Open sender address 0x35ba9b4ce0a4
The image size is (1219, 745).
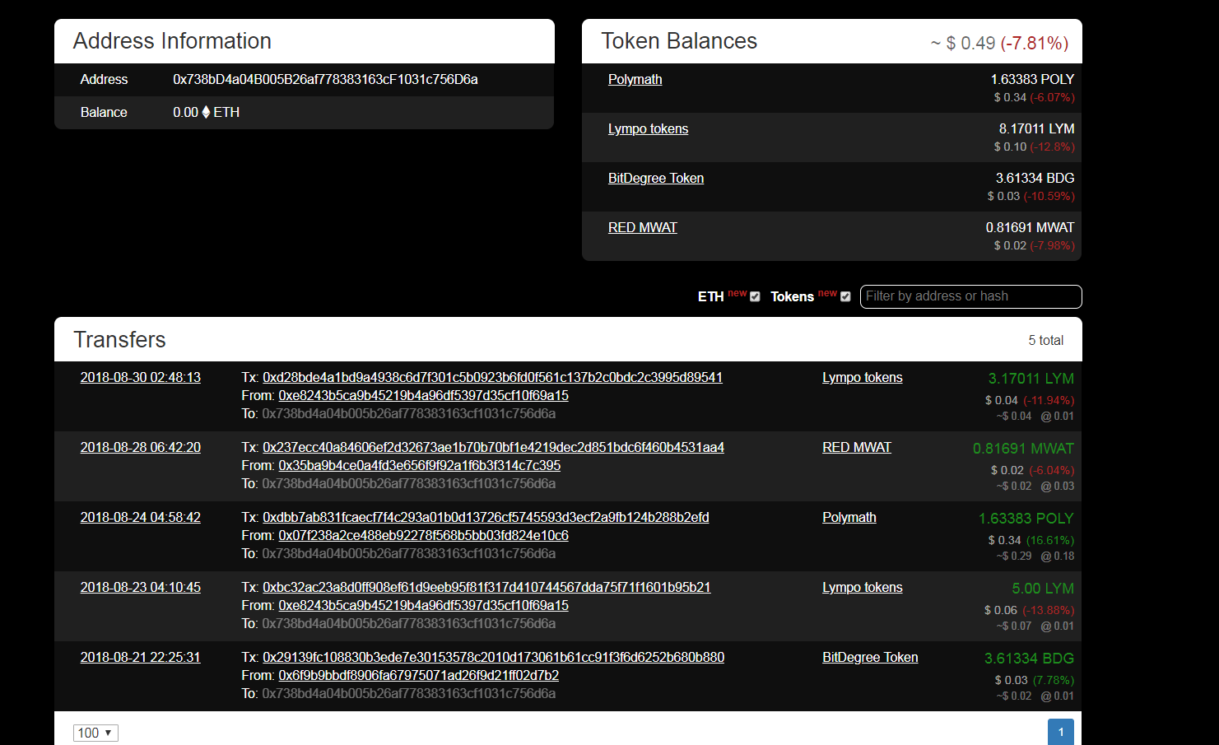pyautogui.click(x=419, y=466)
